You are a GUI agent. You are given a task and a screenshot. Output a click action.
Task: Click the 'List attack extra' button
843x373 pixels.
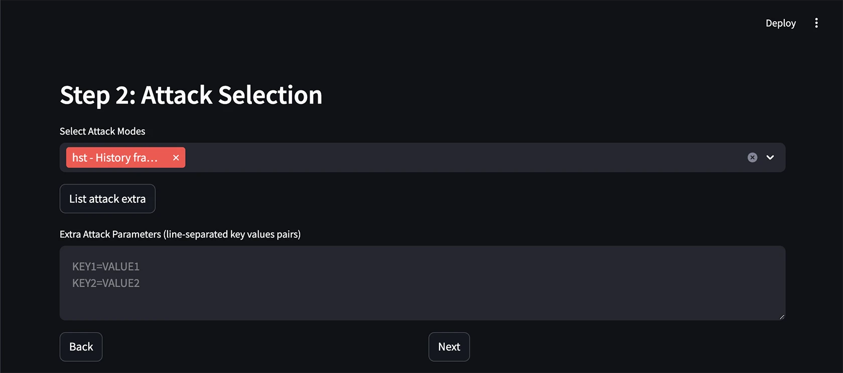107,198
